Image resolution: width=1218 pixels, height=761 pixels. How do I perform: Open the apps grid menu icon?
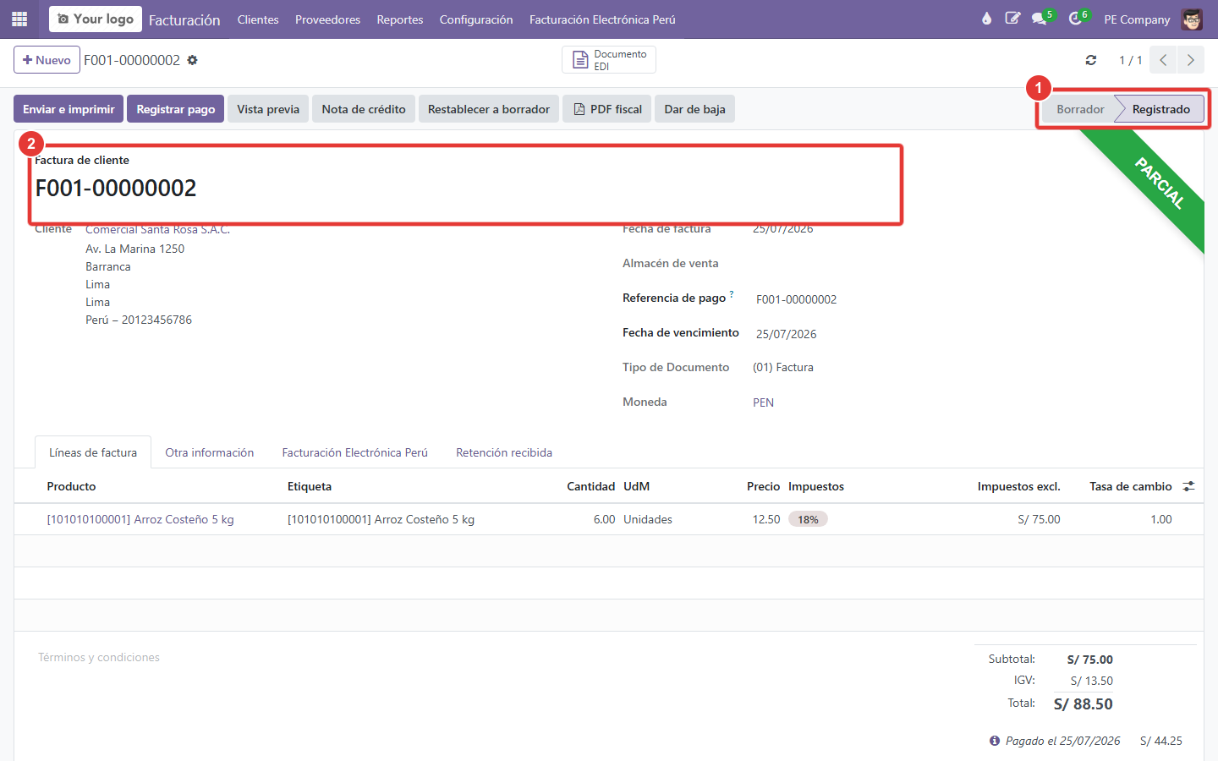pyautogui.click(x=19, y=19)
